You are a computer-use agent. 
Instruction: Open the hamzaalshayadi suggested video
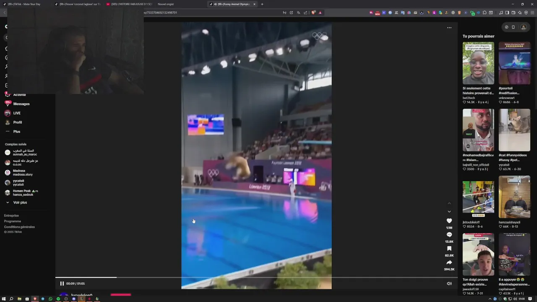click(x=514, y=197)
